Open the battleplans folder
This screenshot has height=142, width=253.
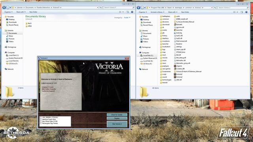165,16
